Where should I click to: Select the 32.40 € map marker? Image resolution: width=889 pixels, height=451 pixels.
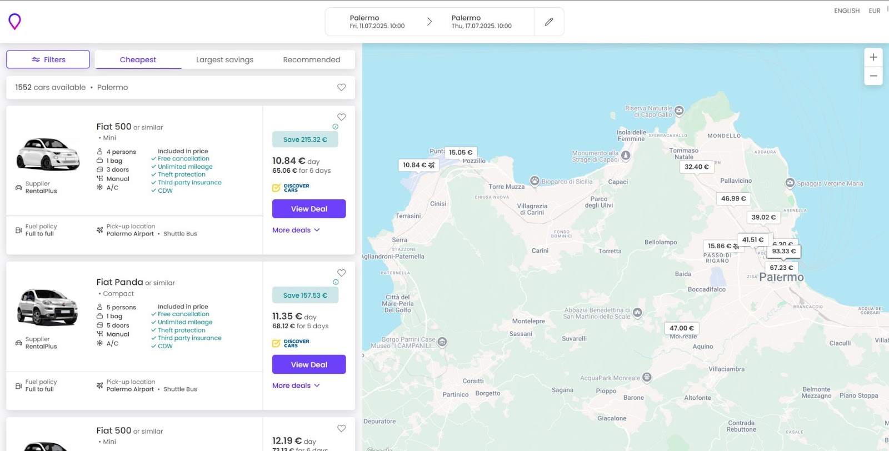(x=697, y=167)
